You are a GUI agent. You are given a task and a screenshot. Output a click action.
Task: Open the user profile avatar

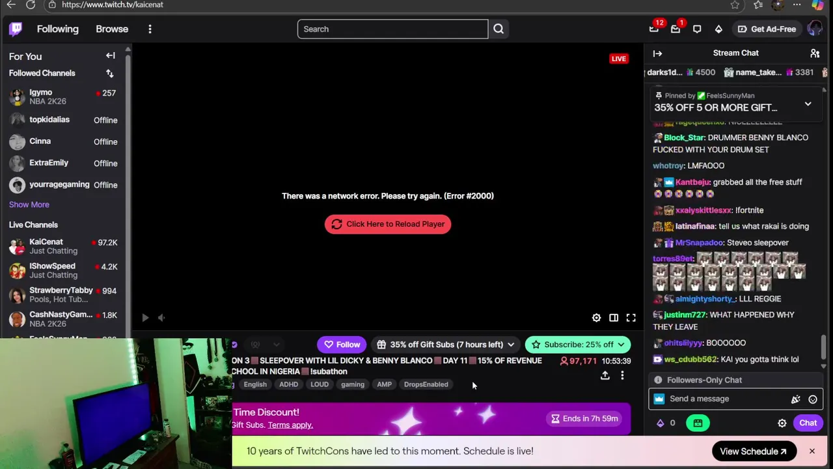coord(814,29)
